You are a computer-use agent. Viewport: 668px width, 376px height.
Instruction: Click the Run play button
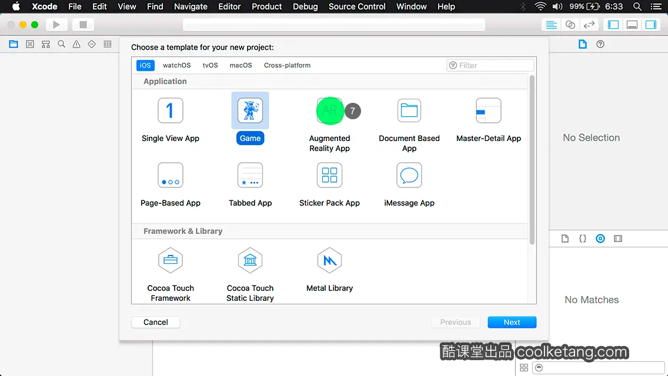56,25
